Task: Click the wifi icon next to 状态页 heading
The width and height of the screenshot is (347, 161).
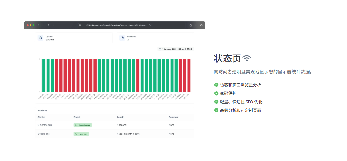Action: [247, 58]
